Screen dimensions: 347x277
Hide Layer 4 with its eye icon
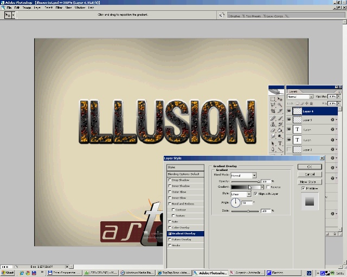click(289, 111)
